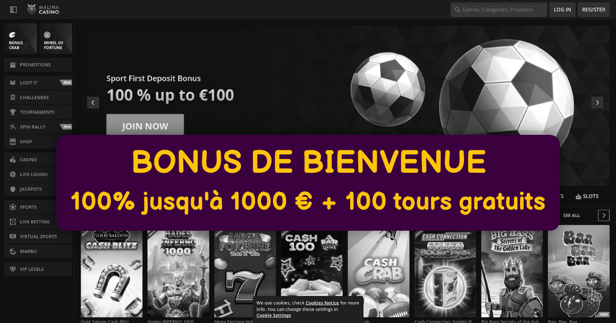Click the Malina Casino logo
Screen dimensions: 616x323
[x=44, y=9]
